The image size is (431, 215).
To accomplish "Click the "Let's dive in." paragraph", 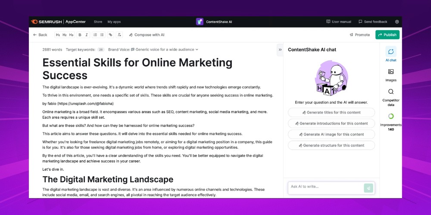I will 53,169.
